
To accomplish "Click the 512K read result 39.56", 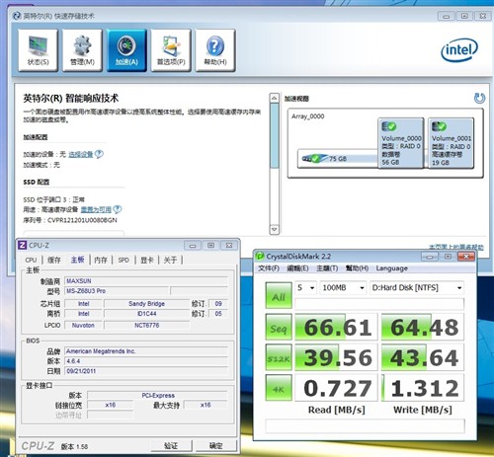I will tap(336, 357).
